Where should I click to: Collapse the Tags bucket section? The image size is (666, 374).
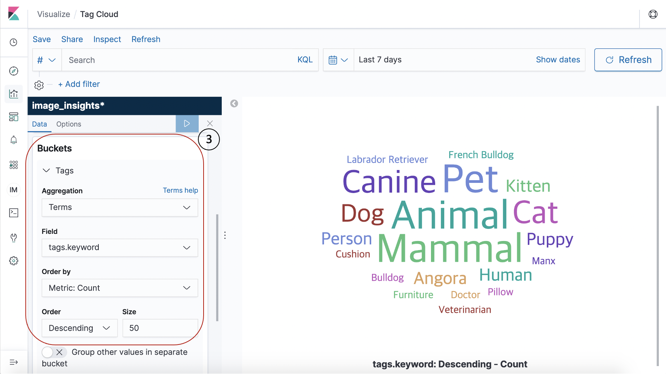click(46, 171)
